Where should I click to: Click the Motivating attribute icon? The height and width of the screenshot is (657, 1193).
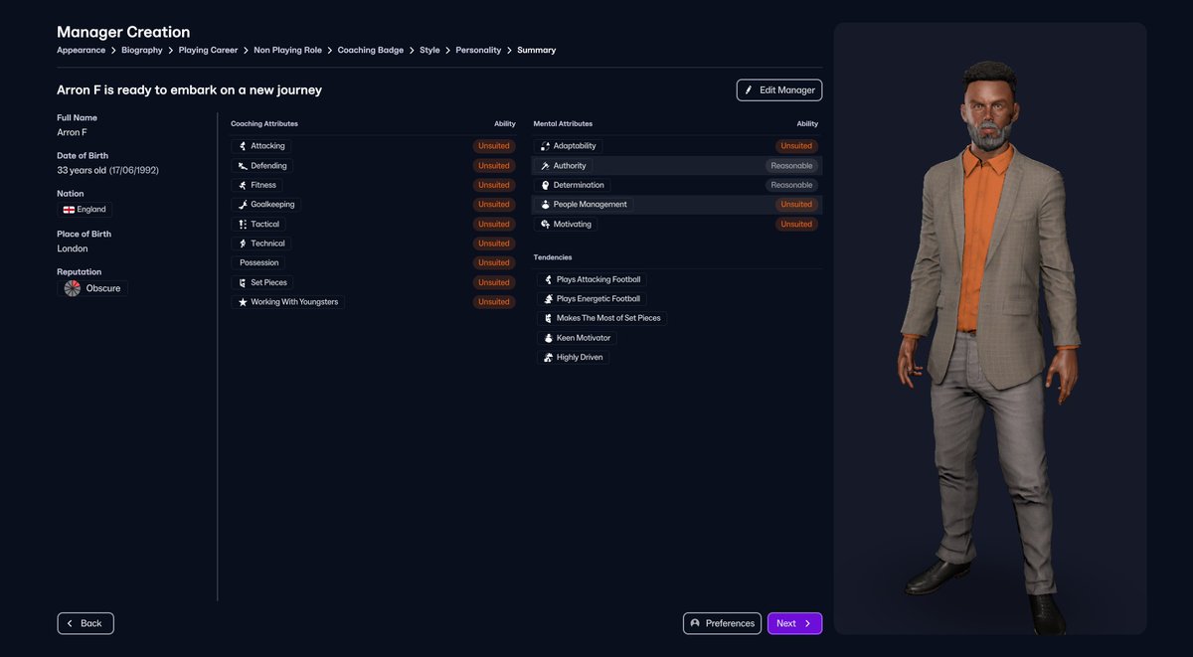pos(545,225)
